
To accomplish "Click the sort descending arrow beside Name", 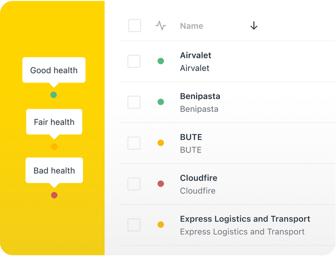I will [x=254, y=26].
